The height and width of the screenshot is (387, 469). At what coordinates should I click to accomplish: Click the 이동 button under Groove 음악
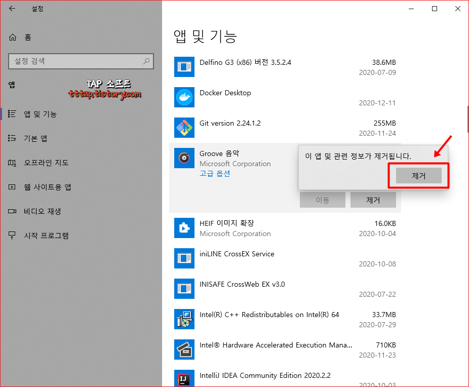(x=323, y=200)
